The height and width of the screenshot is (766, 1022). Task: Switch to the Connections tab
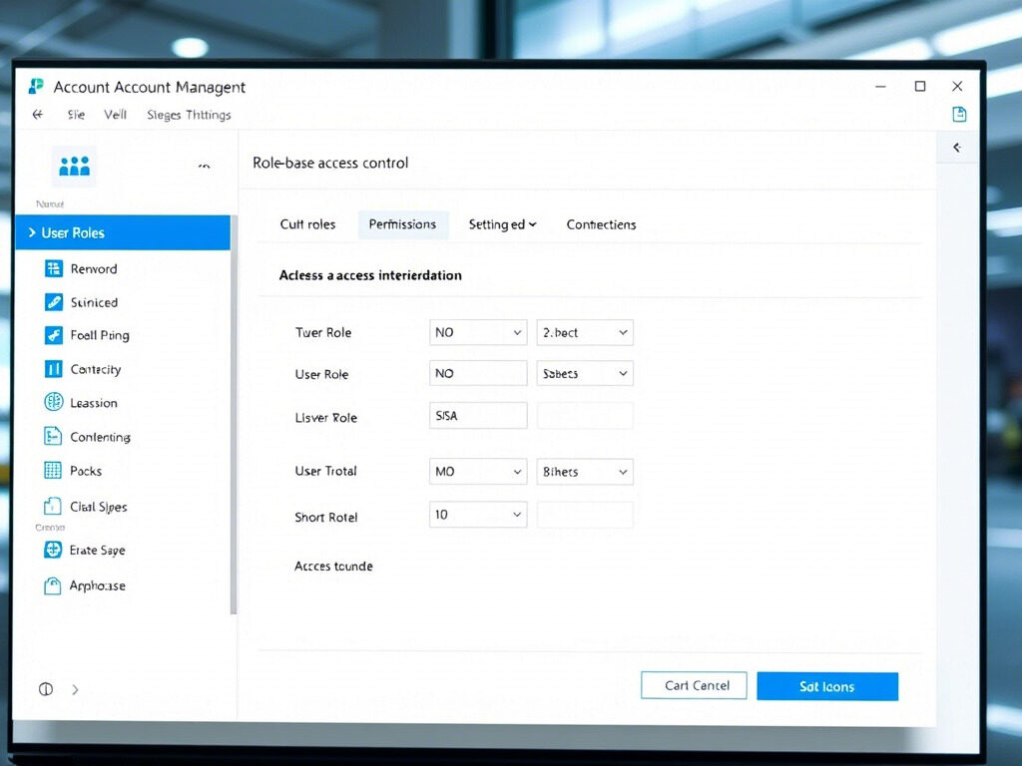click(x=601, y=224)
